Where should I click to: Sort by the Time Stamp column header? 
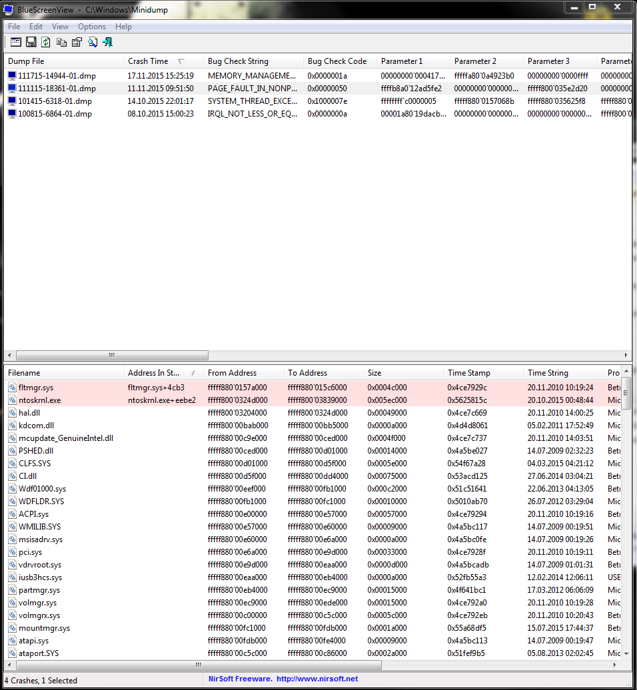coord(483,373)
